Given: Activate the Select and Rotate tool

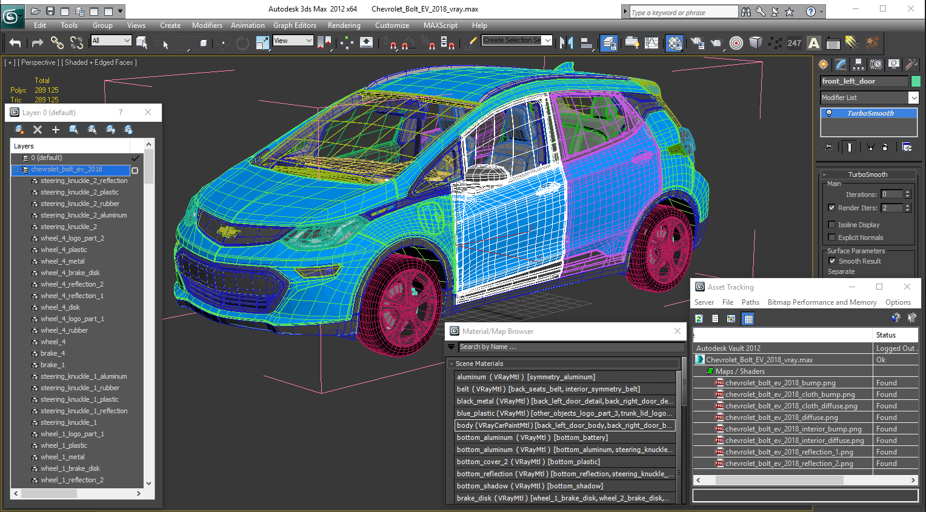Looking at the screenshot, I should (x=242, y=42).
